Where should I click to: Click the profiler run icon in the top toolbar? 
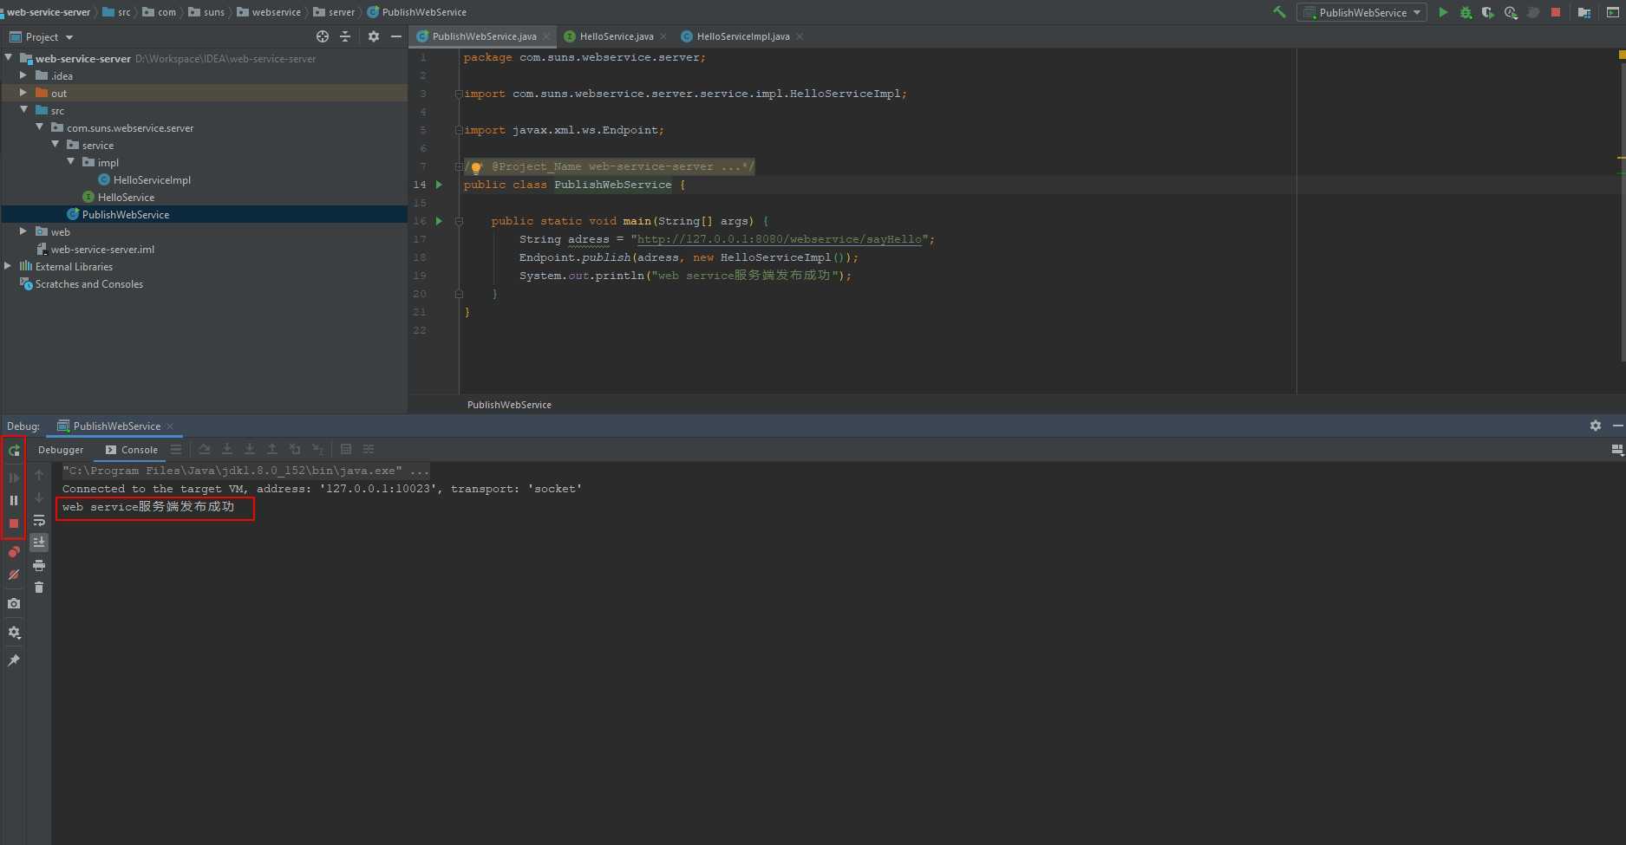(x=1511, y=12)
